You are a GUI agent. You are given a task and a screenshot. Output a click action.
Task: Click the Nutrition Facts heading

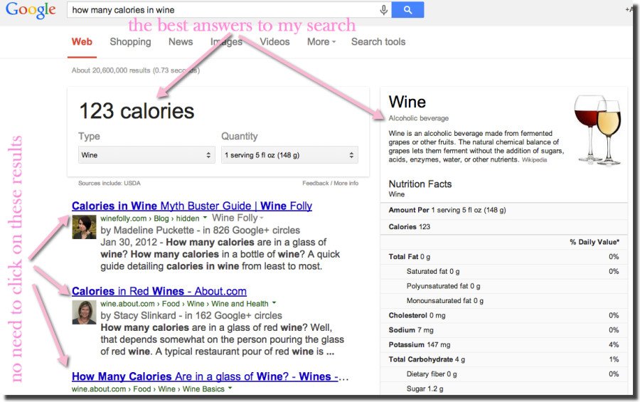(420, 184)
